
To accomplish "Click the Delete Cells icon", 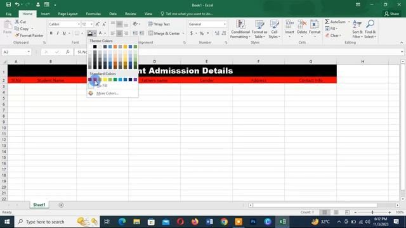I will point(302,25).
